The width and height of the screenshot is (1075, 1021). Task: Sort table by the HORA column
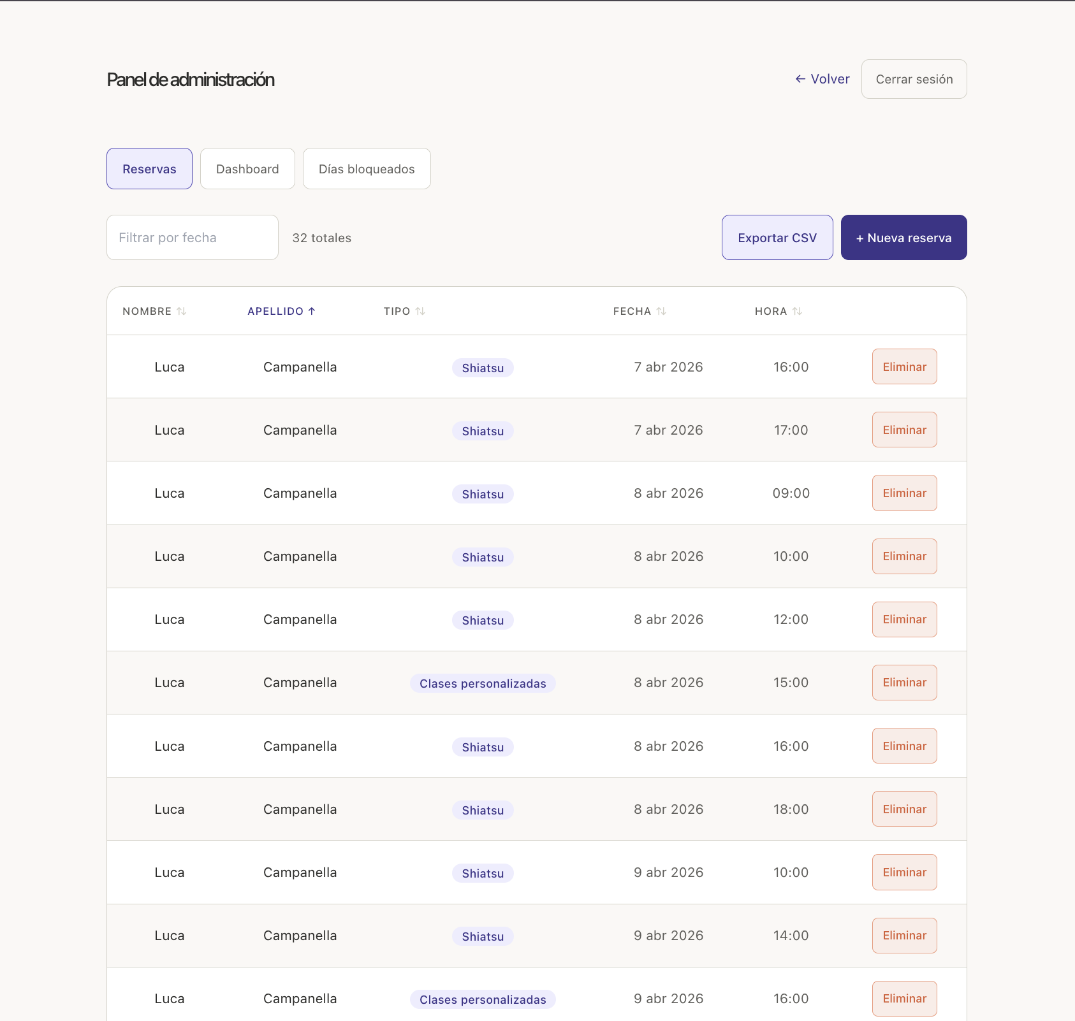coord(779,311)
